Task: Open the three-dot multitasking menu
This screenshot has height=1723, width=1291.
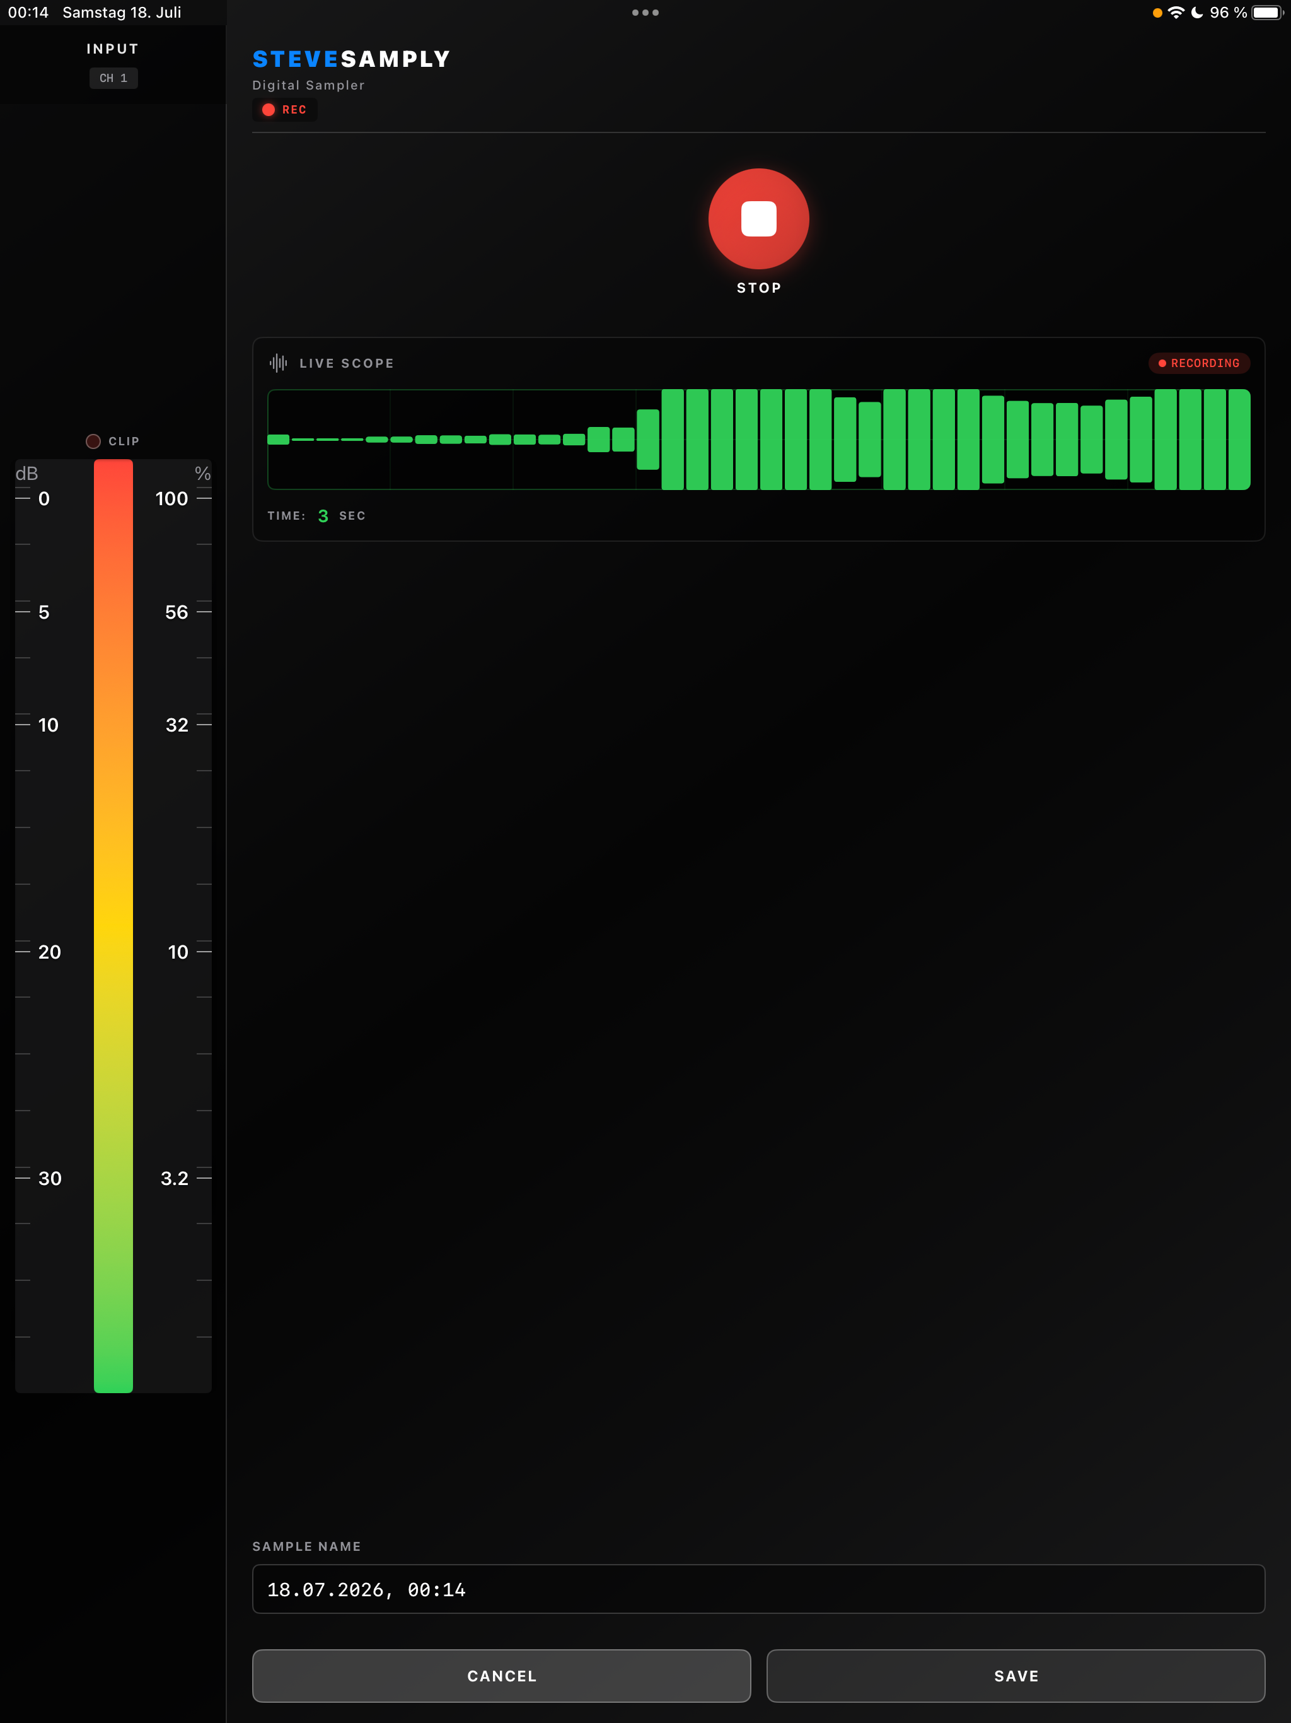Action: point(645,13)
